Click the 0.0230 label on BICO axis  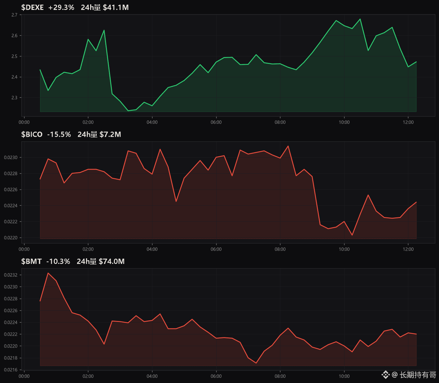tap(11, 158)
